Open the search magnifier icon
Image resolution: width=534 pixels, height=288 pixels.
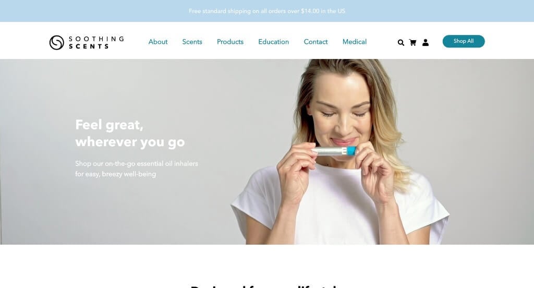[401, 42]
